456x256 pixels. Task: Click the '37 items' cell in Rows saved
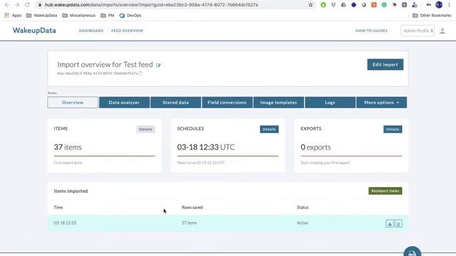point(190,223)
